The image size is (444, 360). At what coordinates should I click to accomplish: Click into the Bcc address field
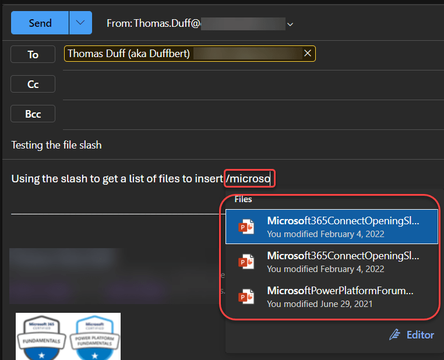click(233, 114)
